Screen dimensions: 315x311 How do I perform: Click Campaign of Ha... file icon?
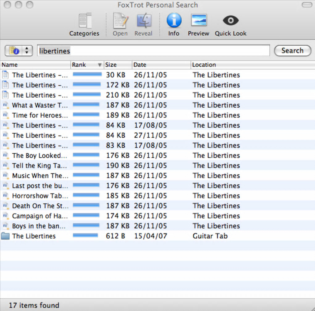pos(6,216)
